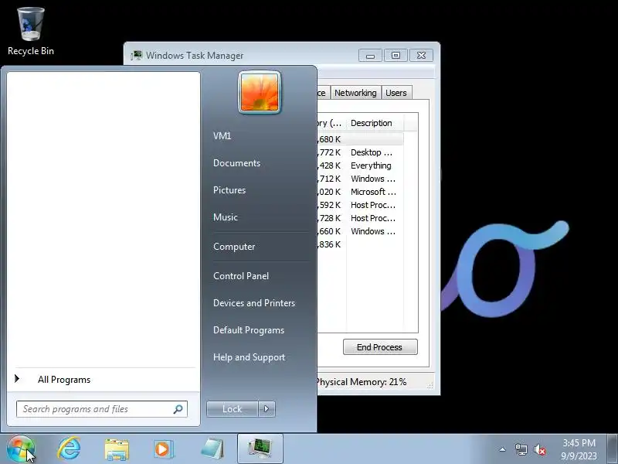Image resolution: width=618 pixels, height=464 pixels.
Task: Expand shutdown options arrow beside Lock
Action: (x=267, y=409)
